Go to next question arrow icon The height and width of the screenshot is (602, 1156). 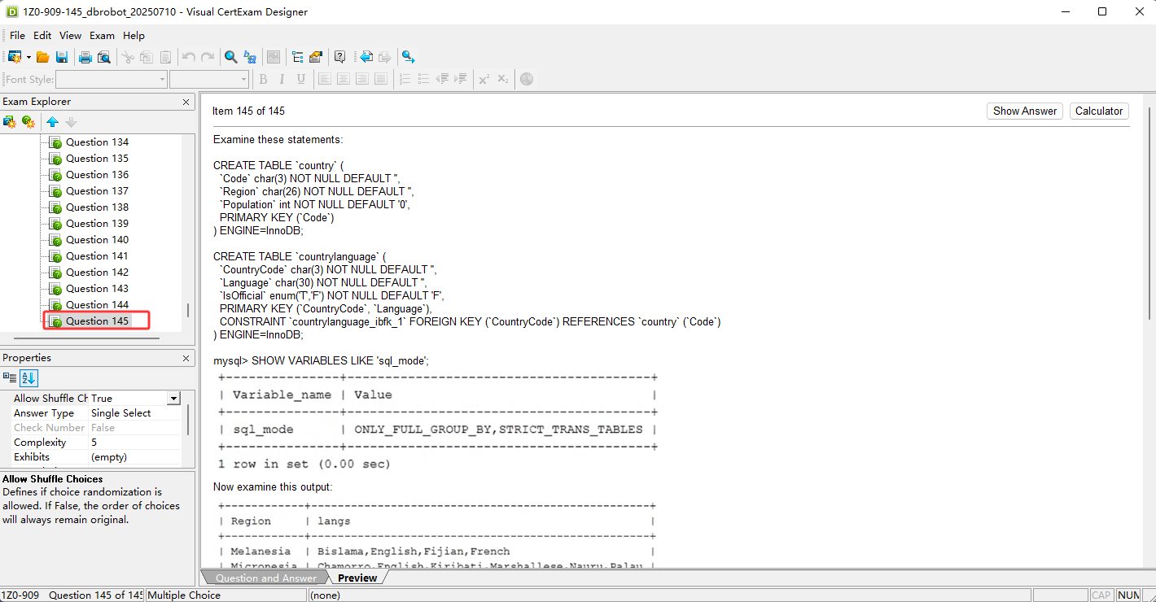(384, 57)
